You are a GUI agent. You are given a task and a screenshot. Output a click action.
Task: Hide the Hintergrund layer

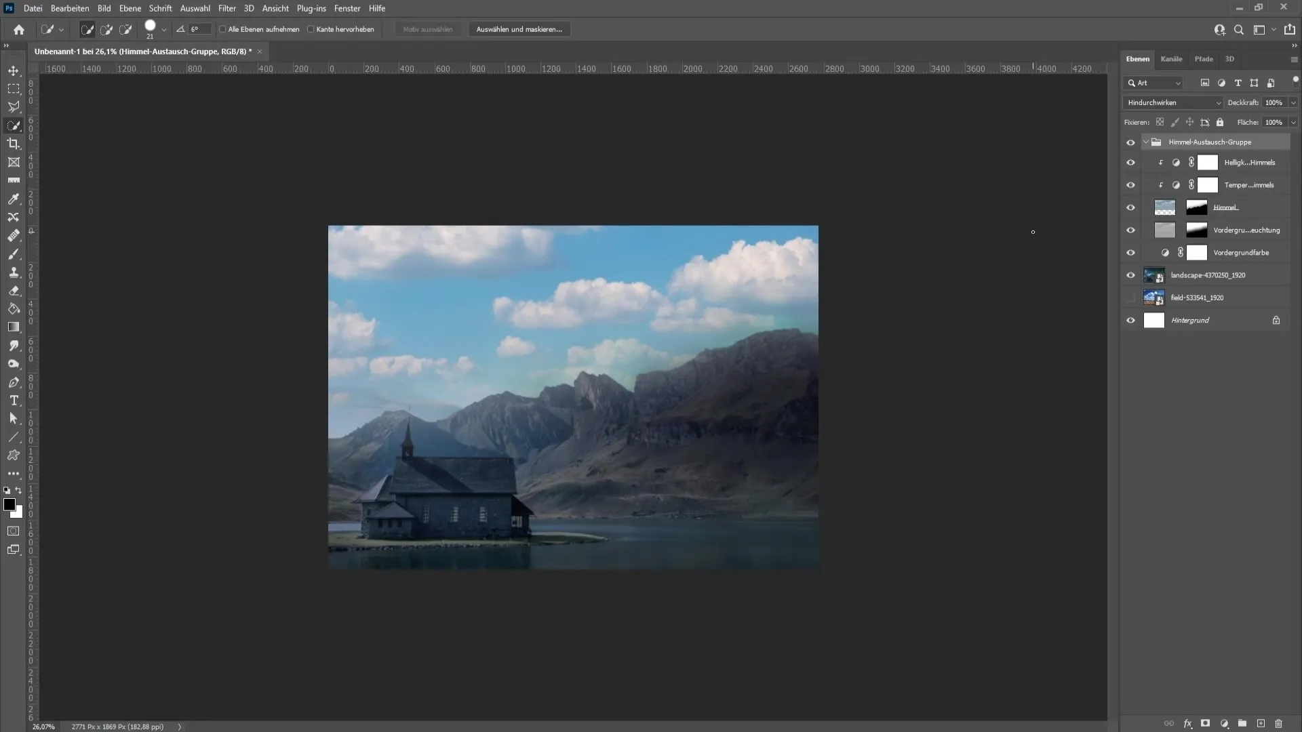click(x=1130, y=321)
